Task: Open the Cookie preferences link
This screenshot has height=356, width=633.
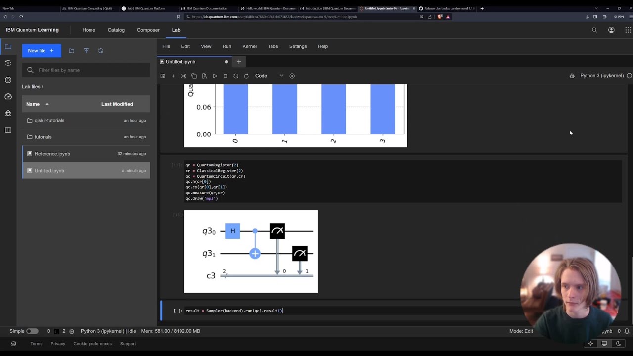Action: (92, 344)
